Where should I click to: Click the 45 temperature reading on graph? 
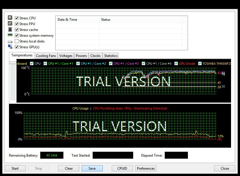(x=219, y=83)
